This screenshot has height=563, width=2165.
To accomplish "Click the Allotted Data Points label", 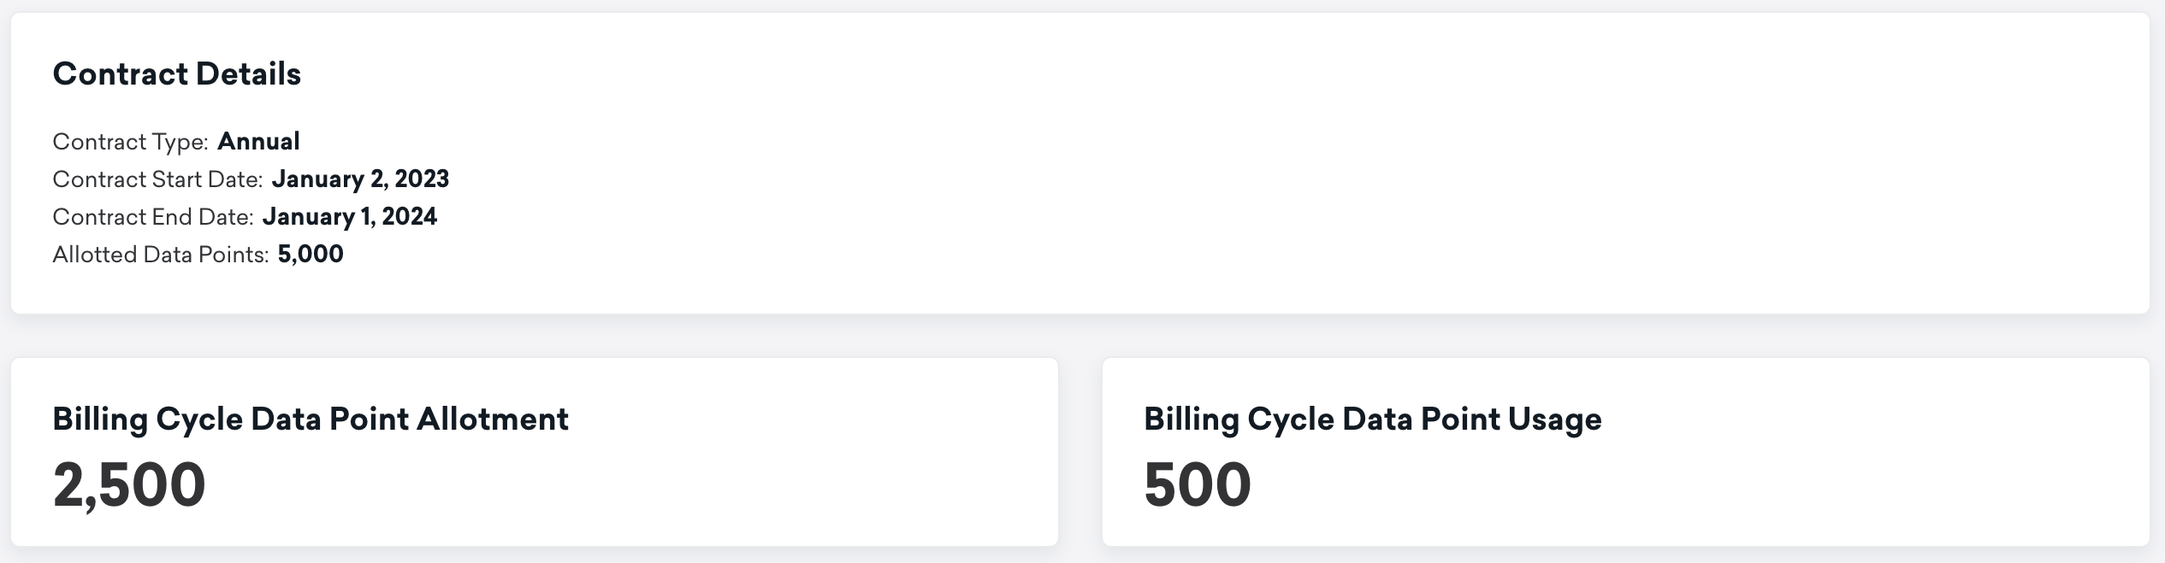I will tap(161, 255).
